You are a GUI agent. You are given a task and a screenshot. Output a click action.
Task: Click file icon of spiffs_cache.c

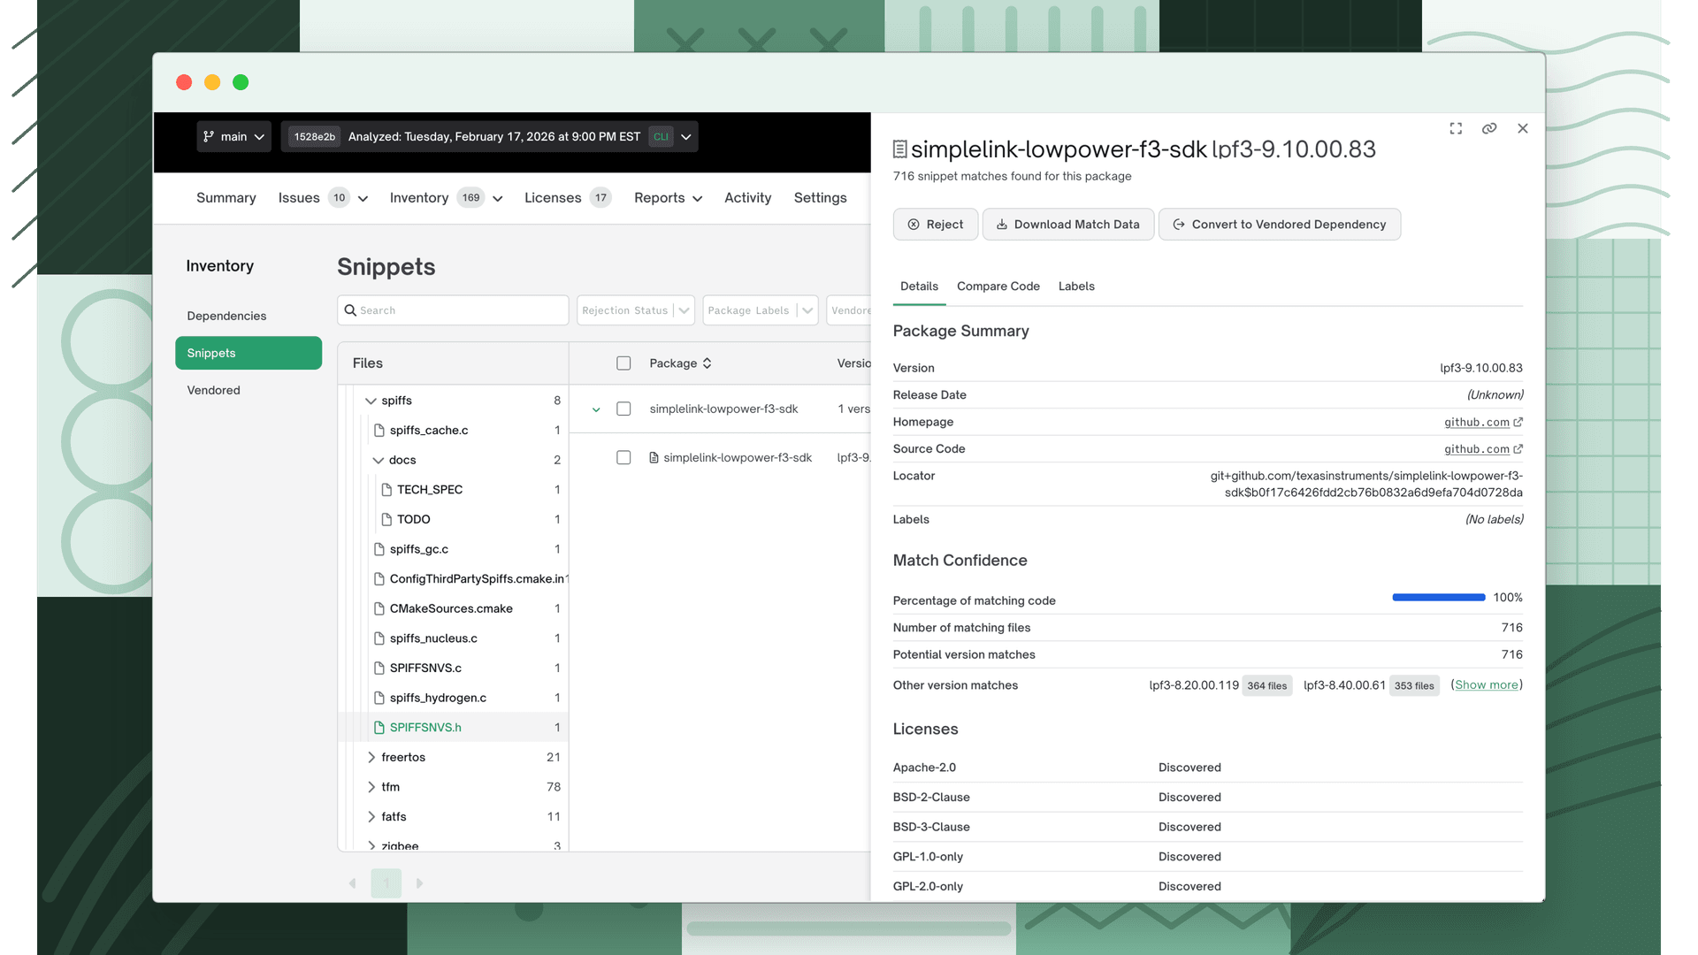pyautogui.click(x=379, y=431)
